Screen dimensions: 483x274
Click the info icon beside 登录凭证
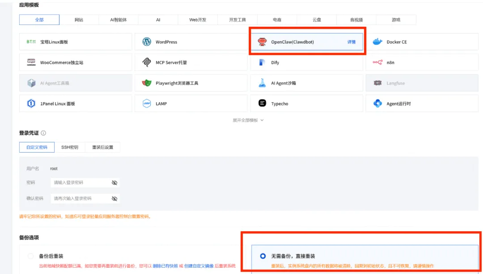pyautogui.click(x=43, y=133)
